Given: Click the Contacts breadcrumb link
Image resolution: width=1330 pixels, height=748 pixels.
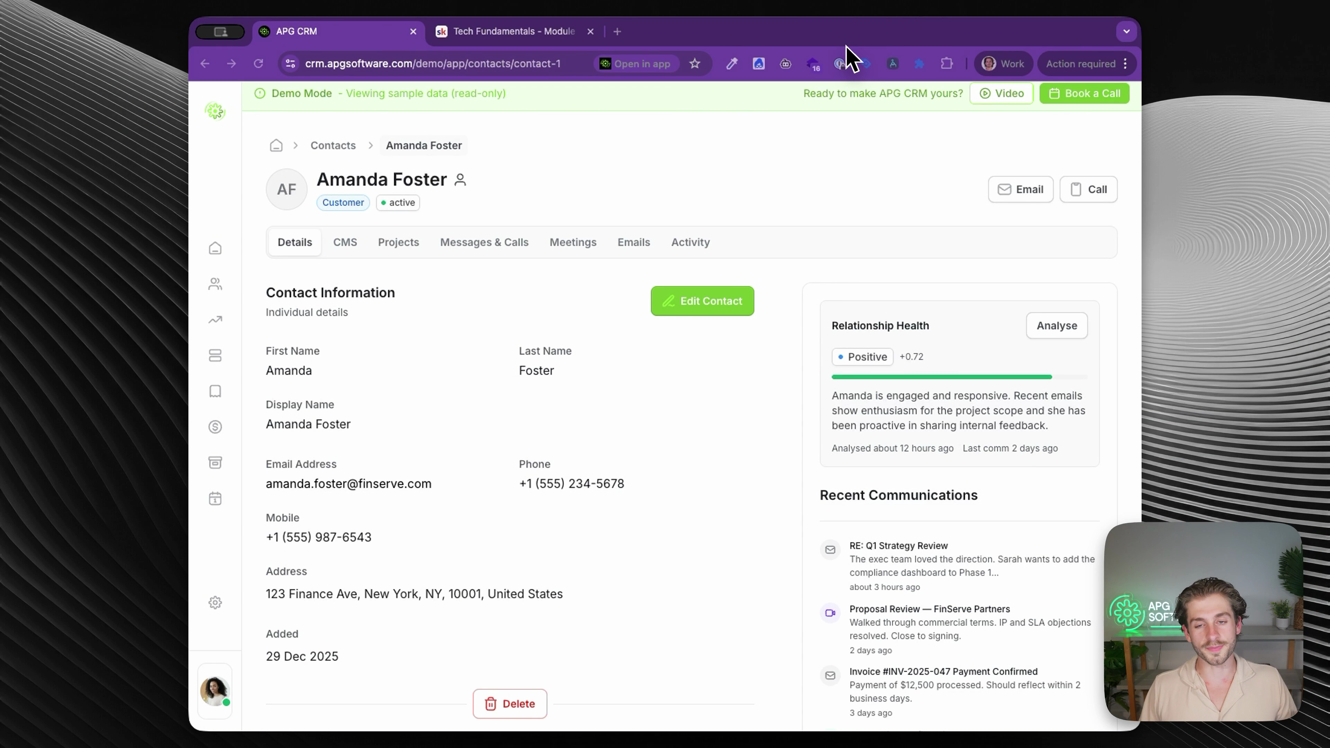Looking at the screenshot, I should 333,145.
